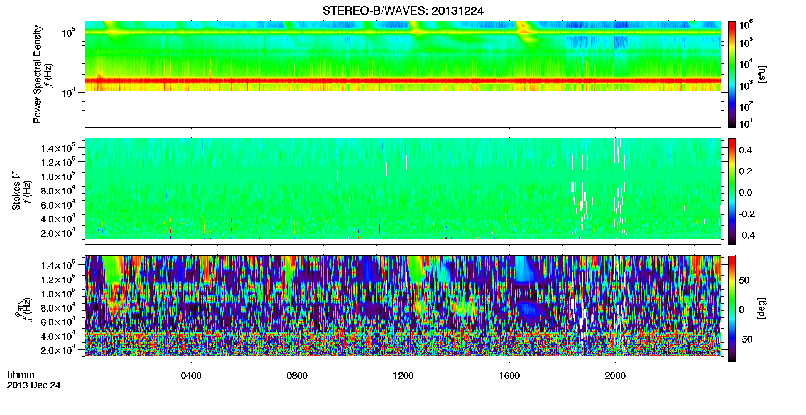Click the 1600 time tick label
The height and width of the screenshot is (415, 806).
point(509,376)
